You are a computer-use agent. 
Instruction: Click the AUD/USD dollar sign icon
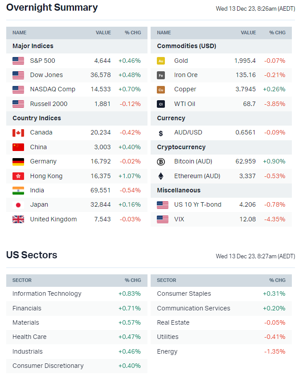point(161,133)
